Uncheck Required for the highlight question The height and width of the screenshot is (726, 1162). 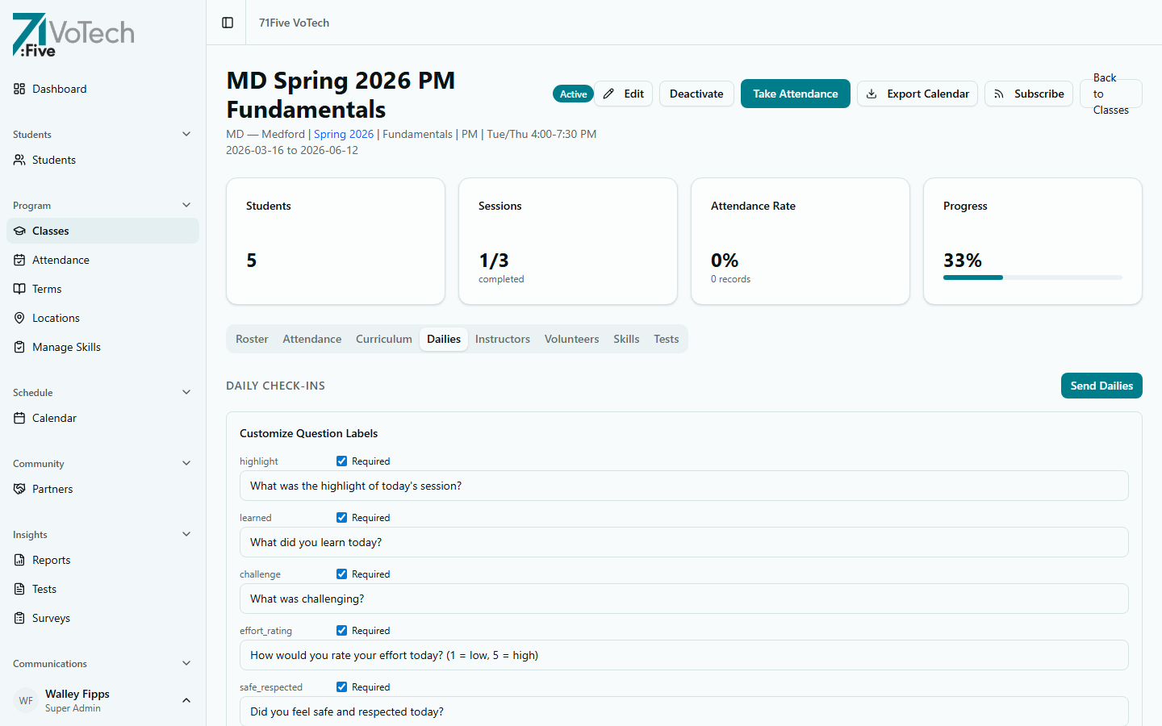pos(341,461)
